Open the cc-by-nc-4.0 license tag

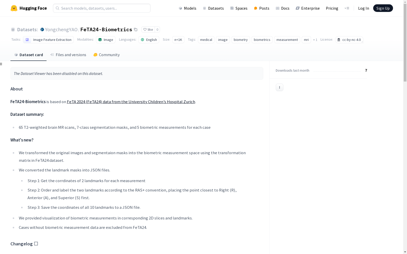pos(349,40)
